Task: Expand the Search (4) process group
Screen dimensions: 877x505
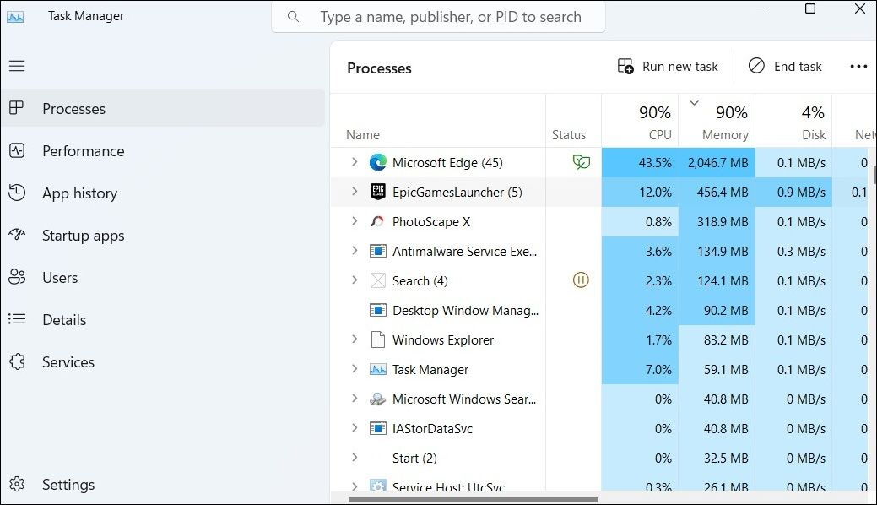Action: pos(355,281)
